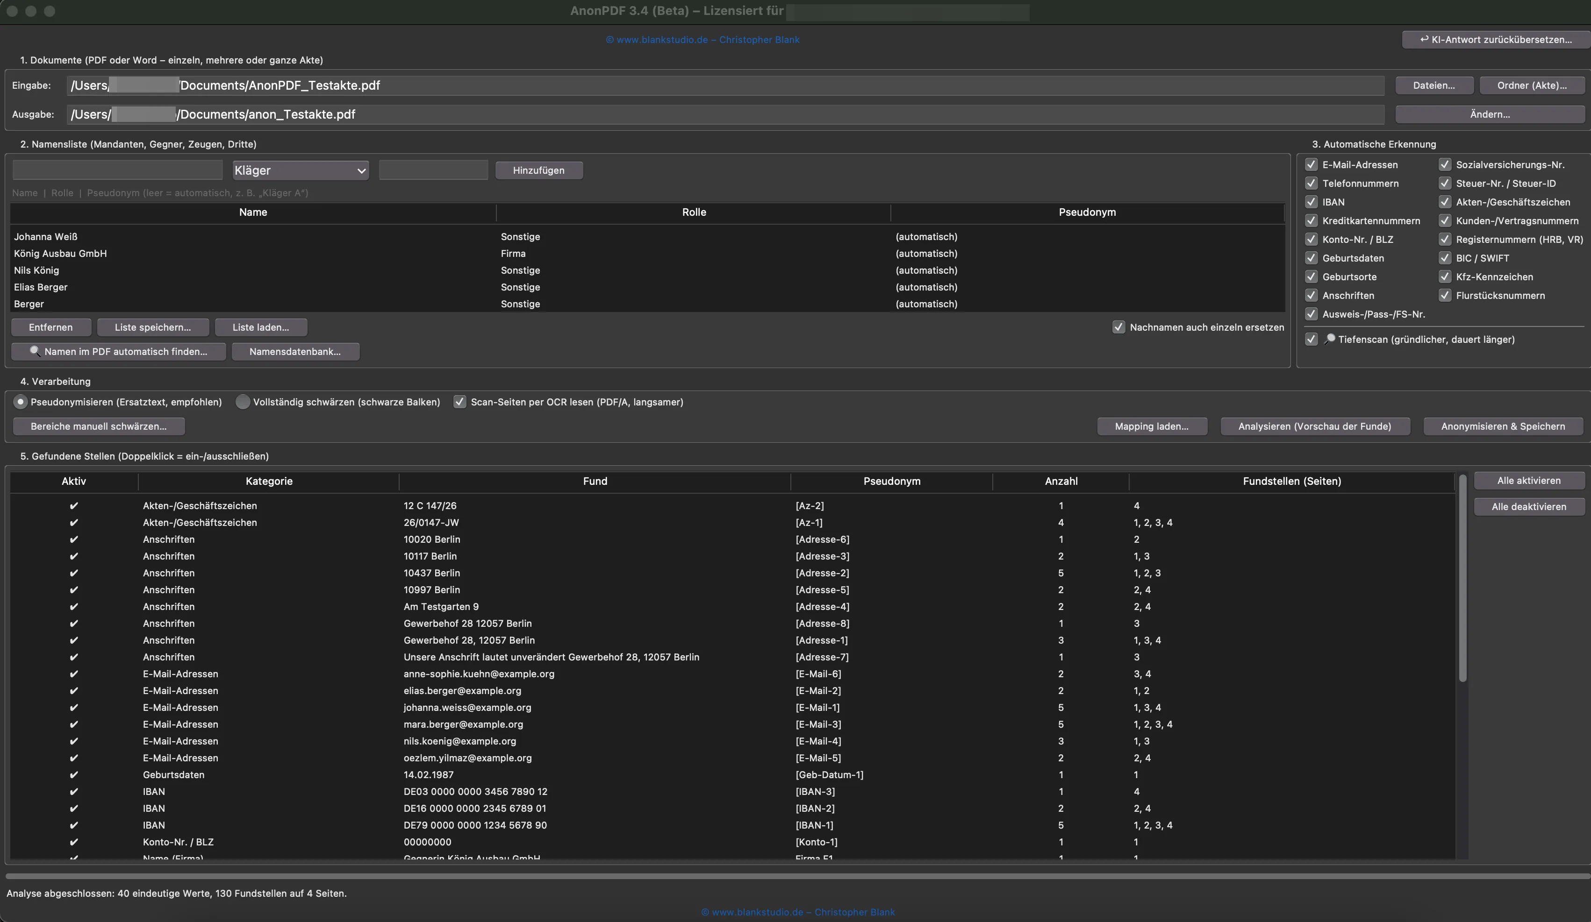
Task: Toggle active checkmark for 14.02.1987 row
Action: (x=74, y=774)
